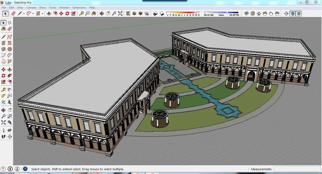The width and height of the screenshot is (322, 174).
Task: Click the credits info status icon
Action: [10, 169]
